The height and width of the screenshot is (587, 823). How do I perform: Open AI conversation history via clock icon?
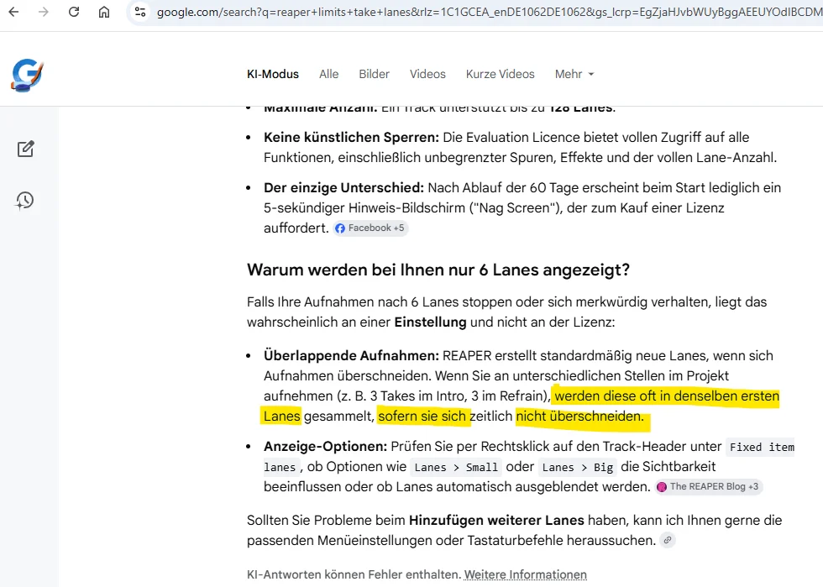[26, 200]
